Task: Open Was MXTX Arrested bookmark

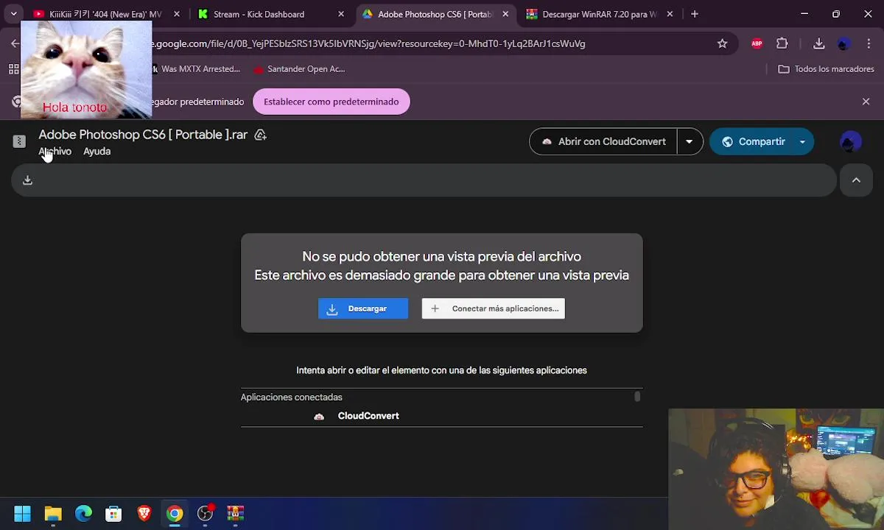Action: coord(196,68)
